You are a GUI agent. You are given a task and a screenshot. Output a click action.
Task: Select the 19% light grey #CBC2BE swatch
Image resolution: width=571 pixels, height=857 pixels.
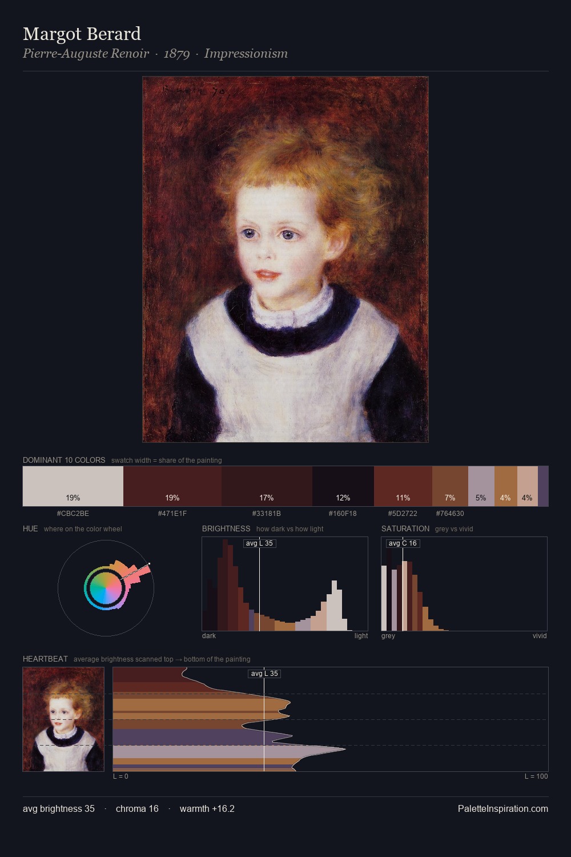pyautogui.click(x=73, y=486)
